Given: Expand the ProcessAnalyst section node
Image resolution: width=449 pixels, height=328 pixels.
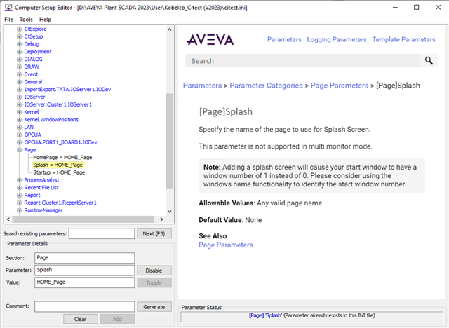Looking at the screenshot, I should click(19, 180).
